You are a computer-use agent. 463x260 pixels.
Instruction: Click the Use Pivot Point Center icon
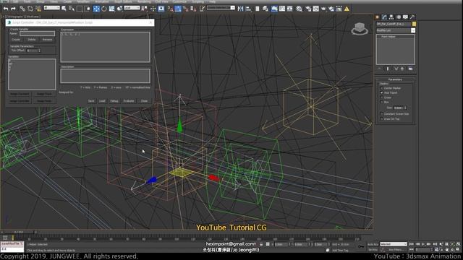coord(145,9)
